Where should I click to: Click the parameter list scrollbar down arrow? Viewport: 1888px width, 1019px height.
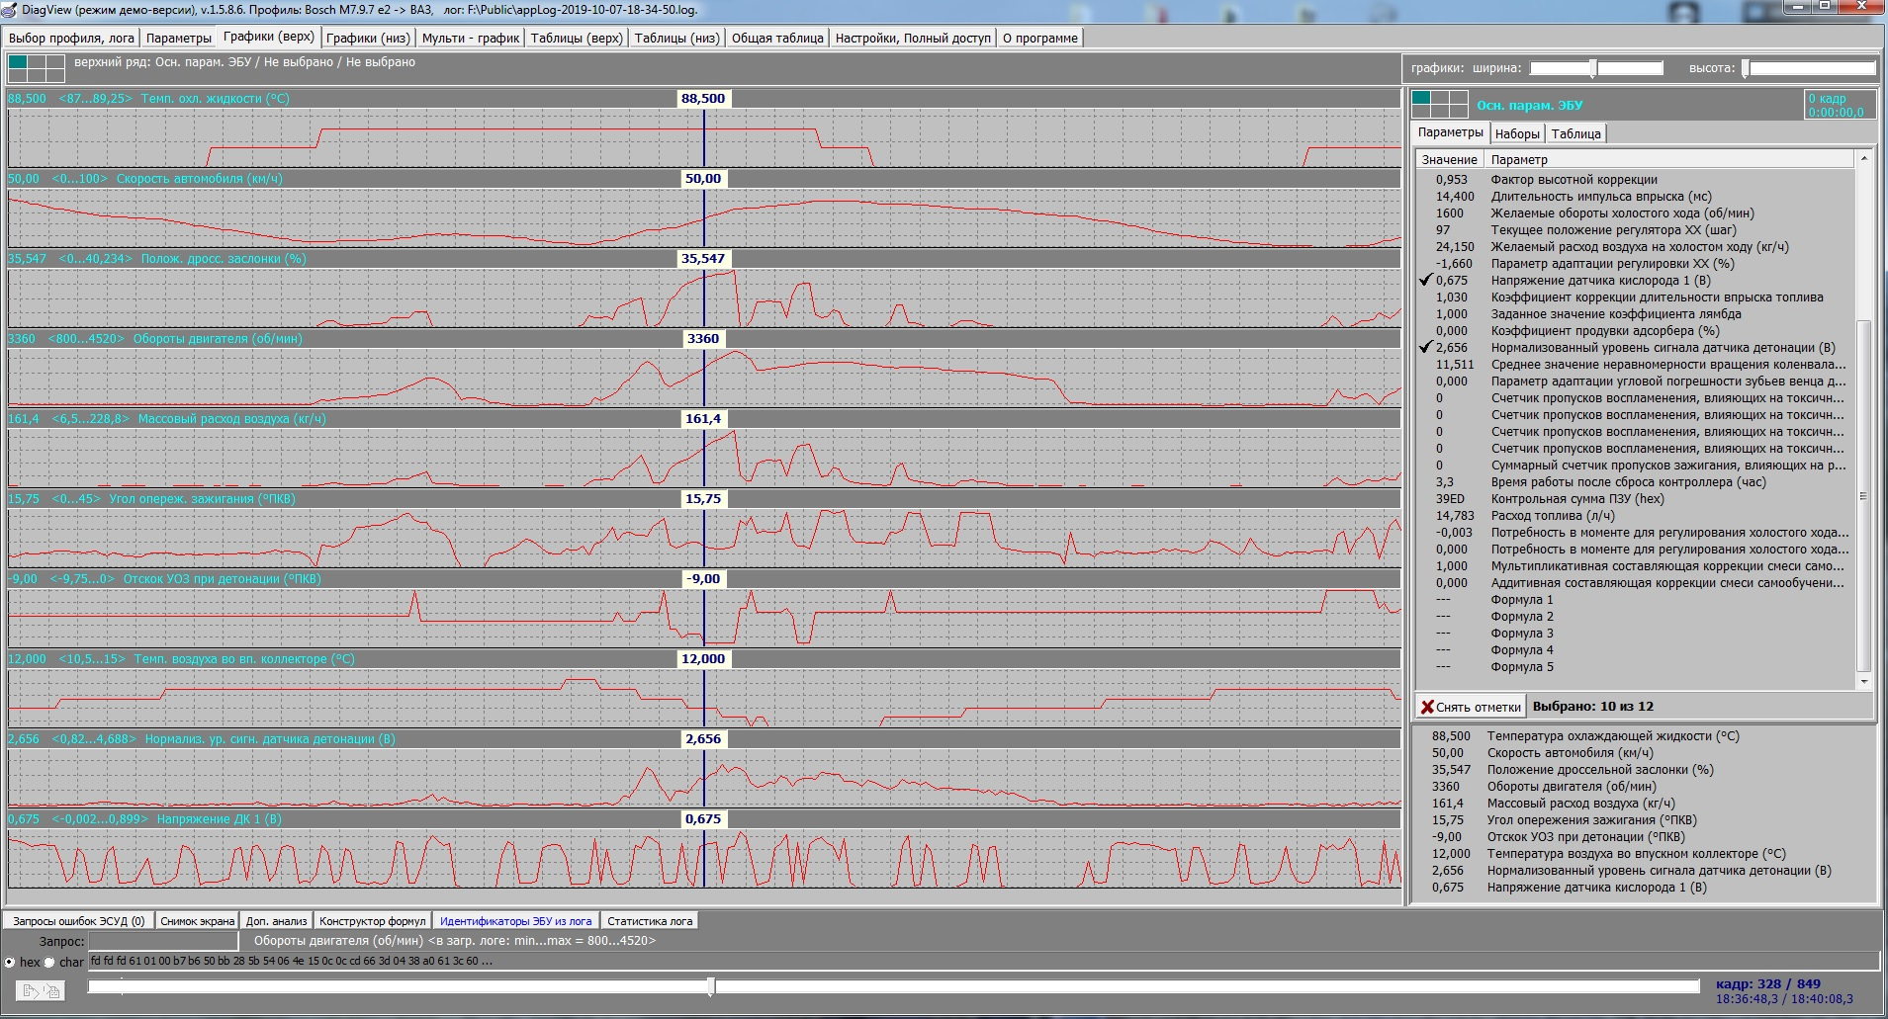click(1864, 682)
